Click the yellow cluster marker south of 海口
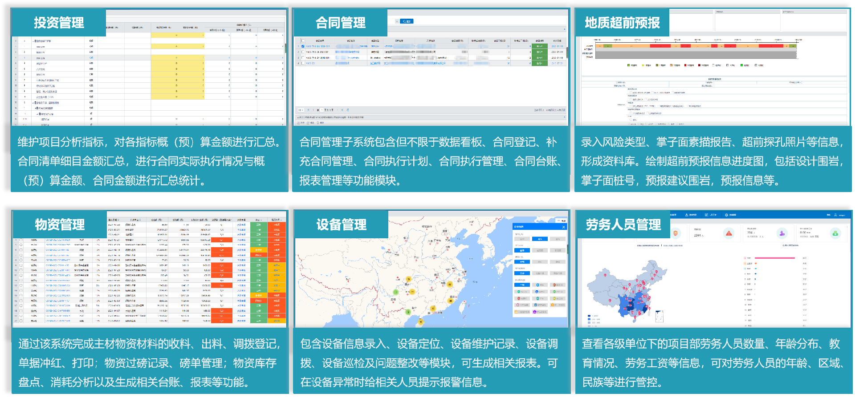 coord(421,322)
